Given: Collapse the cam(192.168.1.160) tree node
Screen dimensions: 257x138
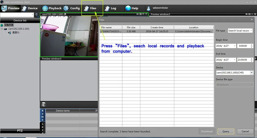Looking at the screenshot, I should pos(2,29).
